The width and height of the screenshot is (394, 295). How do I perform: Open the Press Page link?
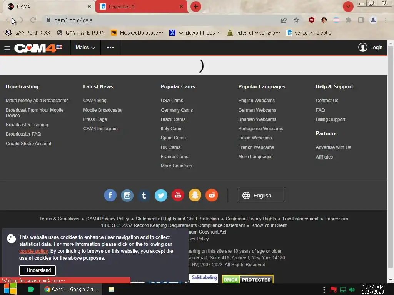point(95,119)
